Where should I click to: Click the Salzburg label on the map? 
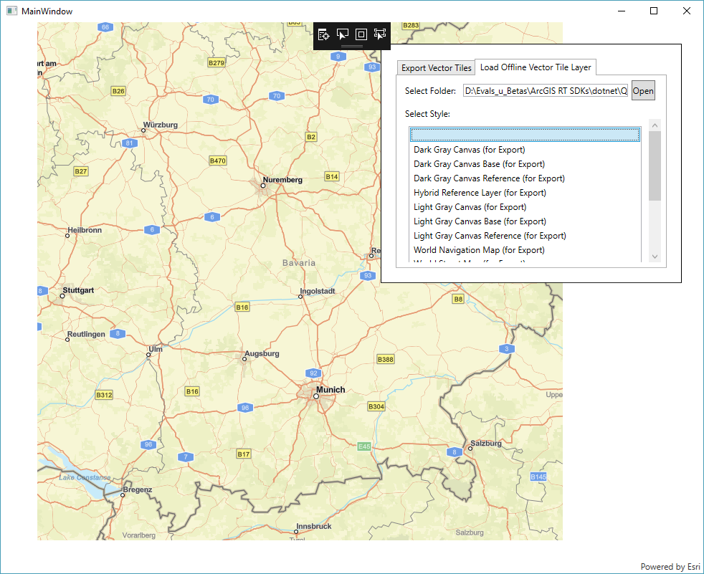click(486, 443)
